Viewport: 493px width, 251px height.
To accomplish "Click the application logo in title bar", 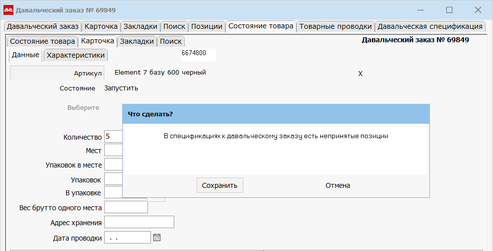I will [x=8, y=10].
